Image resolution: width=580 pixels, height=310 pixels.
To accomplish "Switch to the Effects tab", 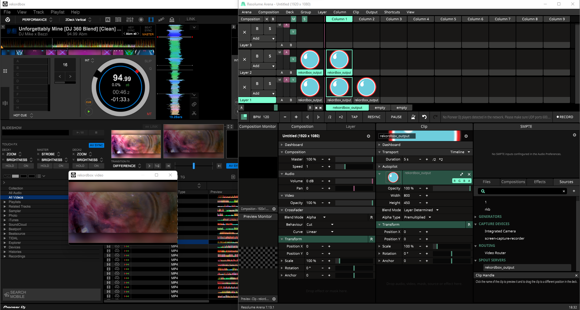I will 540,182.
